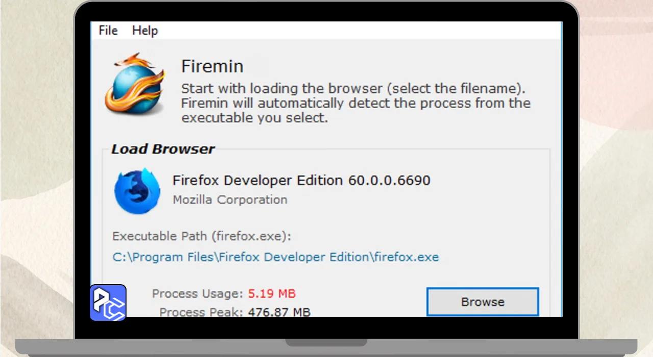Click the empty menu bar area right of Help
The height and width of the screenshot is (357, 653).
coord(357,31)
